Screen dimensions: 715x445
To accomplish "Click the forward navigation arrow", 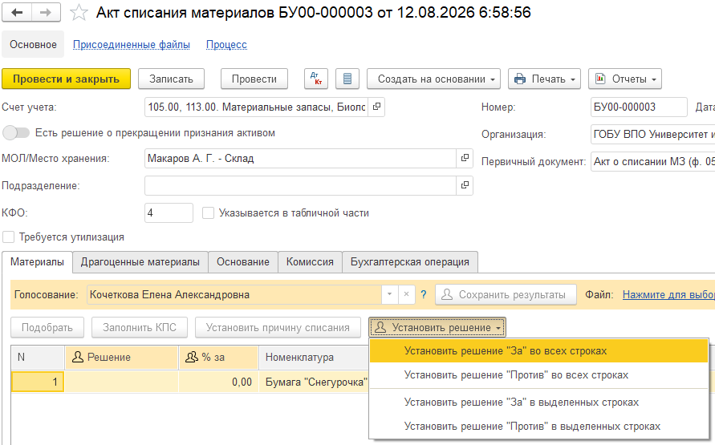I will 46,13.
